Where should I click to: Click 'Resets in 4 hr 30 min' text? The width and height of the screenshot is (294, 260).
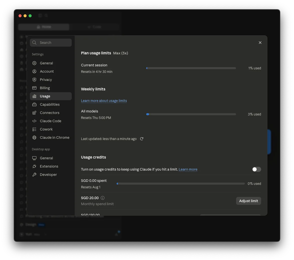97,72
